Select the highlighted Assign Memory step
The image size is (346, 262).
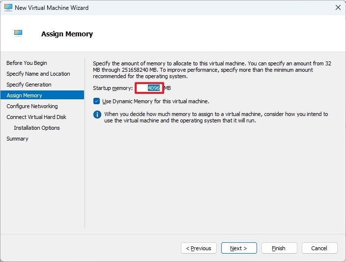(25, 95)
